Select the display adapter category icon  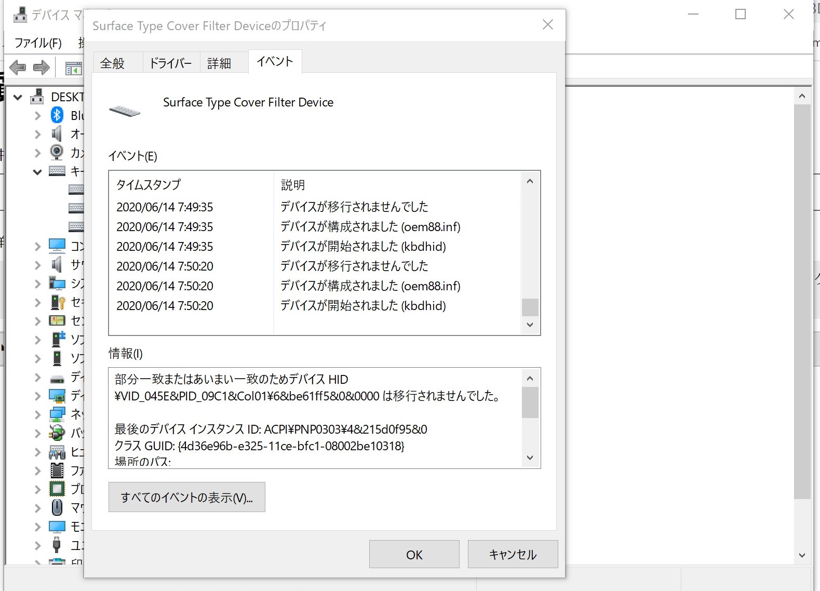[x=57, y=396]
